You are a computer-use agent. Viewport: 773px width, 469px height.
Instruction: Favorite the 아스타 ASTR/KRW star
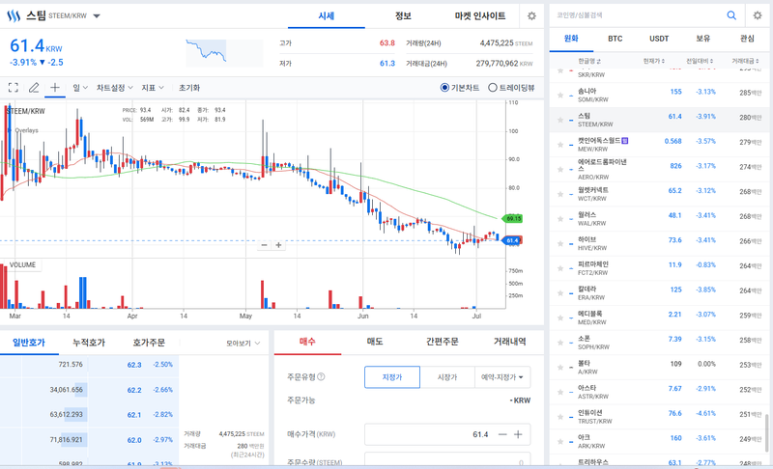tap(560, 392)
